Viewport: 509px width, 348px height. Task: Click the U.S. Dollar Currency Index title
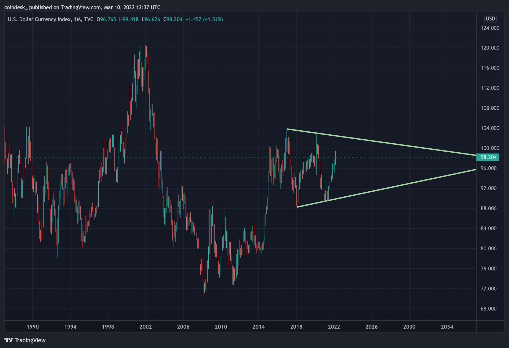pos(39,19)
